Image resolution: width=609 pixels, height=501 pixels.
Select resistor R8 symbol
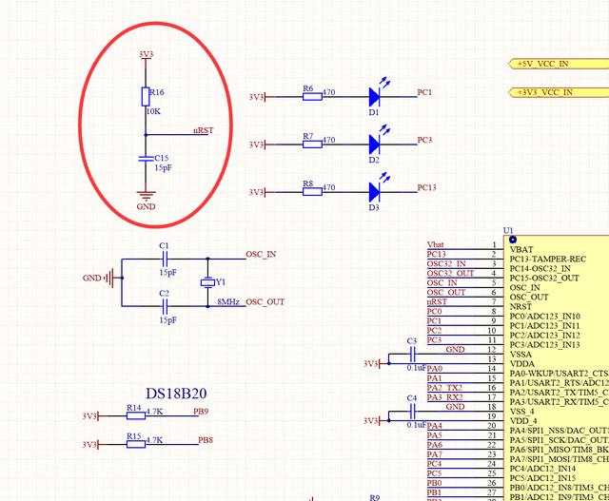312,192
